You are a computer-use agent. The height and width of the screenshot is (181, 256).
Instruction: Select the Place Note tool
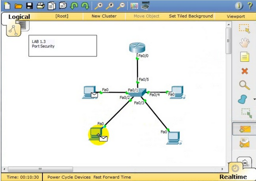coord(244,57)
